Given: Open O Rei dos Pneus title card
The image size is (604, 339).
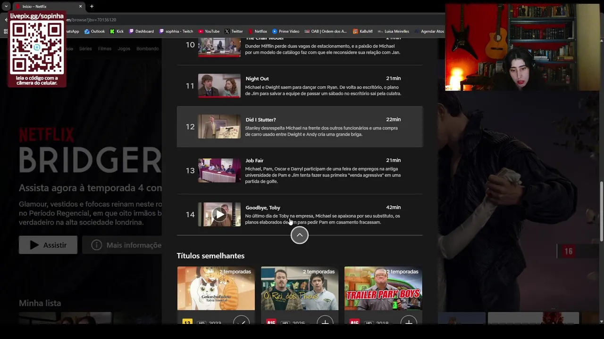Looking at the screenshot, I should coord(300,288).
